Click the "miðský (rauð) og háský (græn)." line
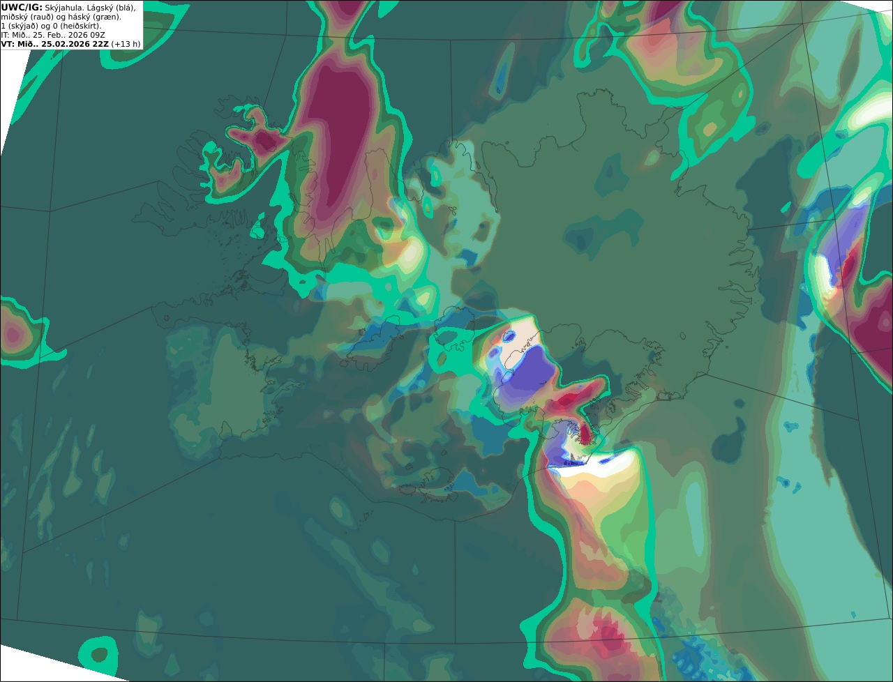 pyautogui.click(x=61, y=17)
